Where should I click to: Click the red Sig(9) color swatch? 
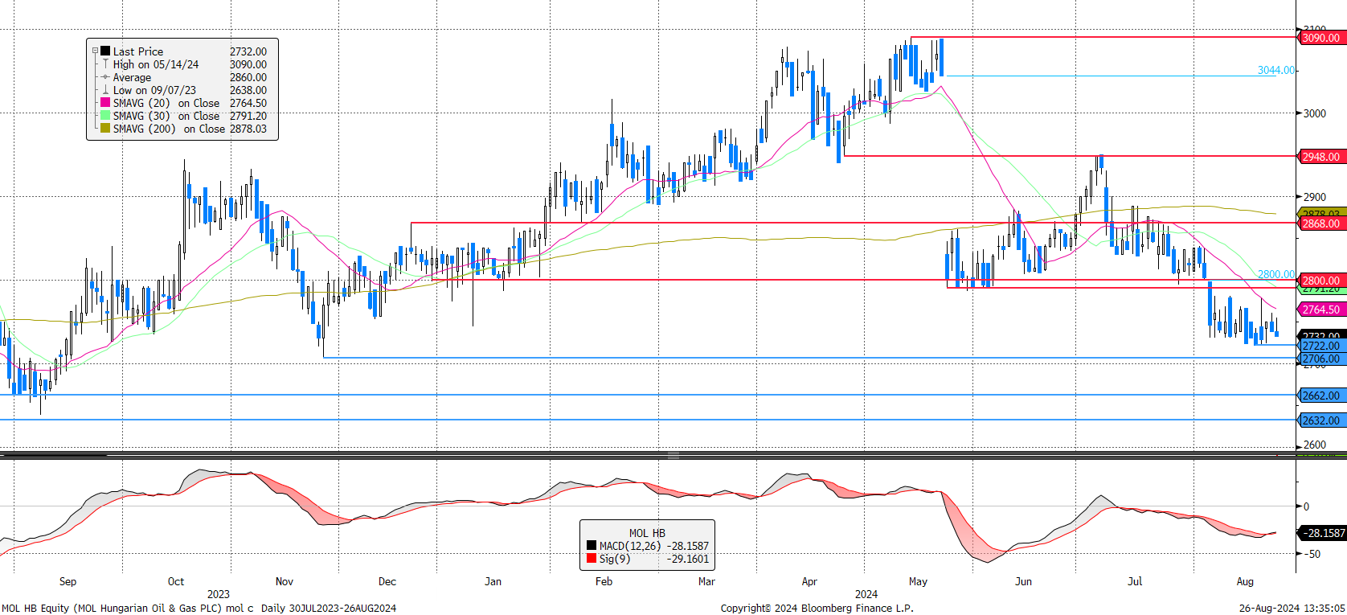click(x=592, y=559)
